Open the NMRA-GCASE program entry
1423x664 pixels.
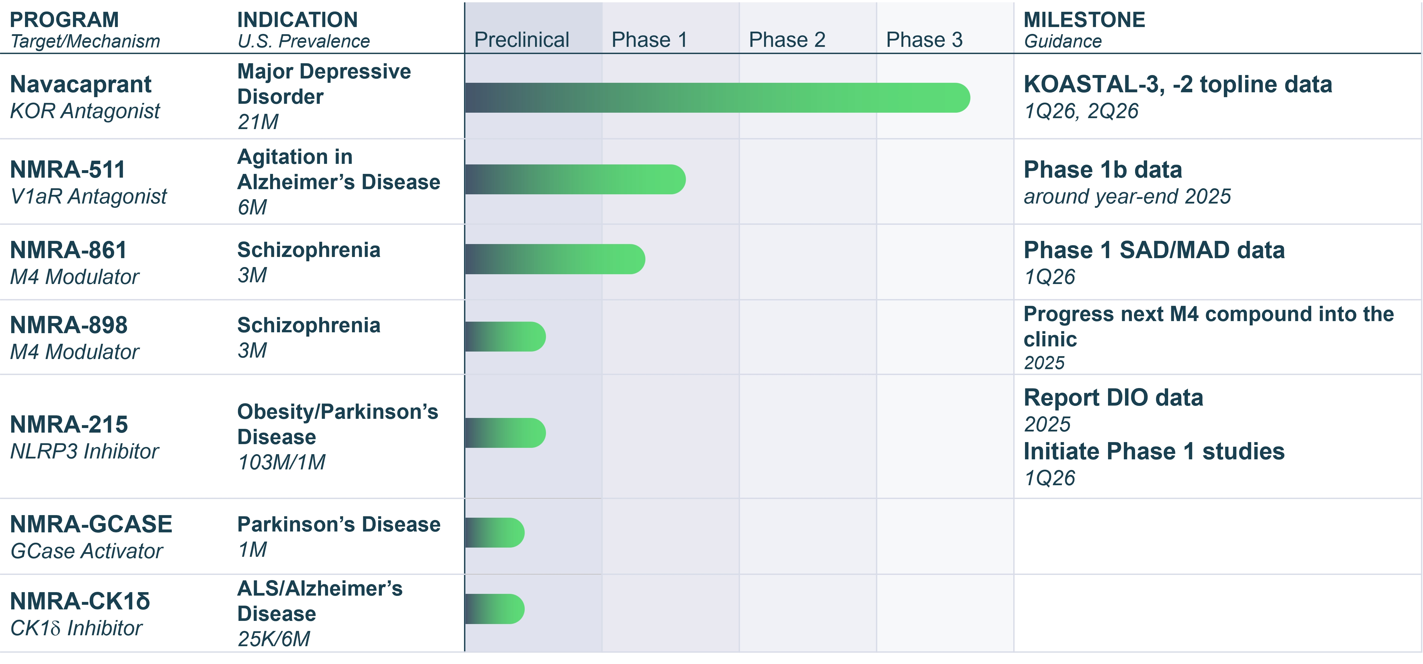pos(91,524)
